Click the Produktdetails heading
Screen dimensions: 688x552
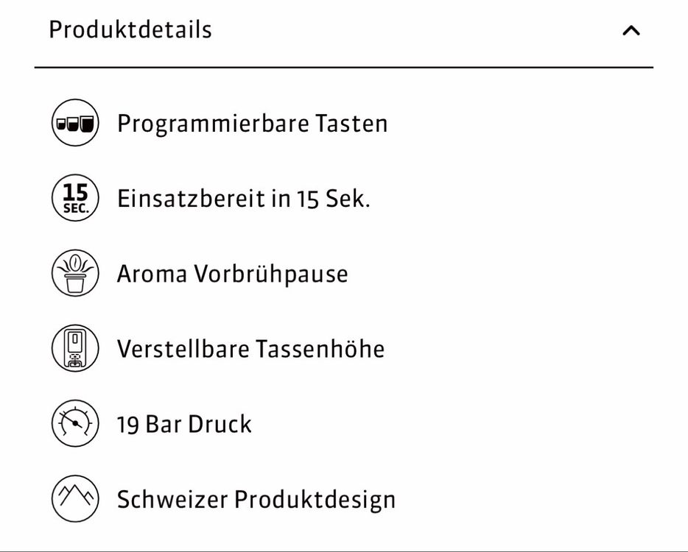point(130,30)
